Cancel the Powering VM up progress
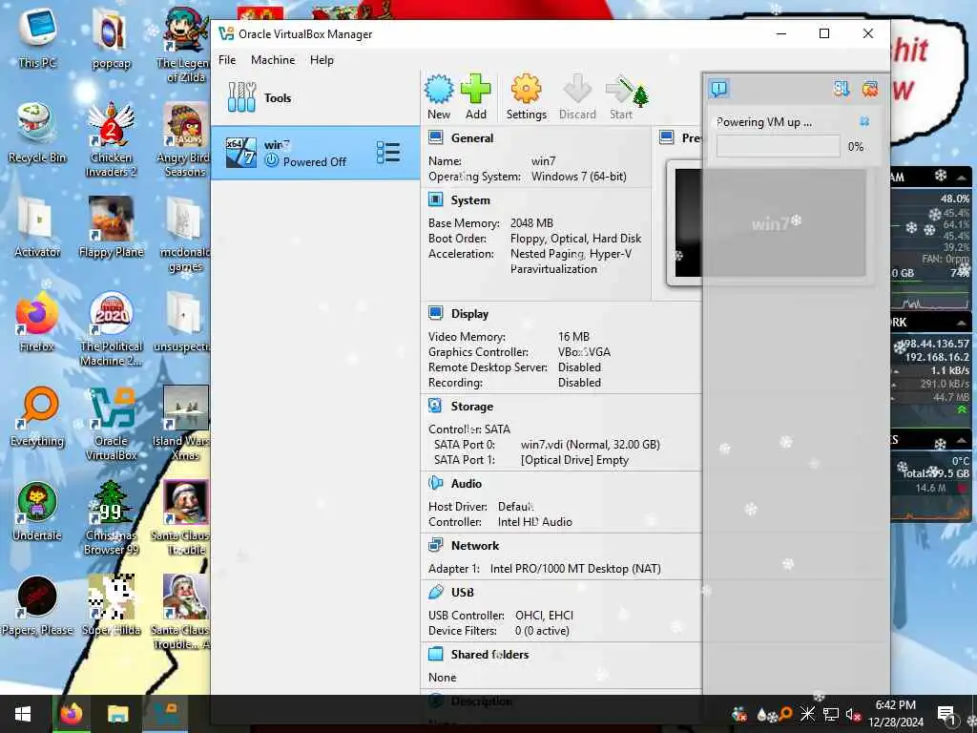 [864, 121]
